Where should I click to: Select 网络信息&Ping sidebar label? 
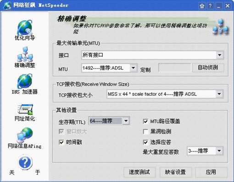click(25, 146)
